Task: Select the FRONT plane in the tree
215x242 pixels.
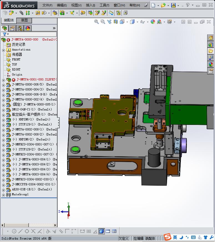Action: 16,59
